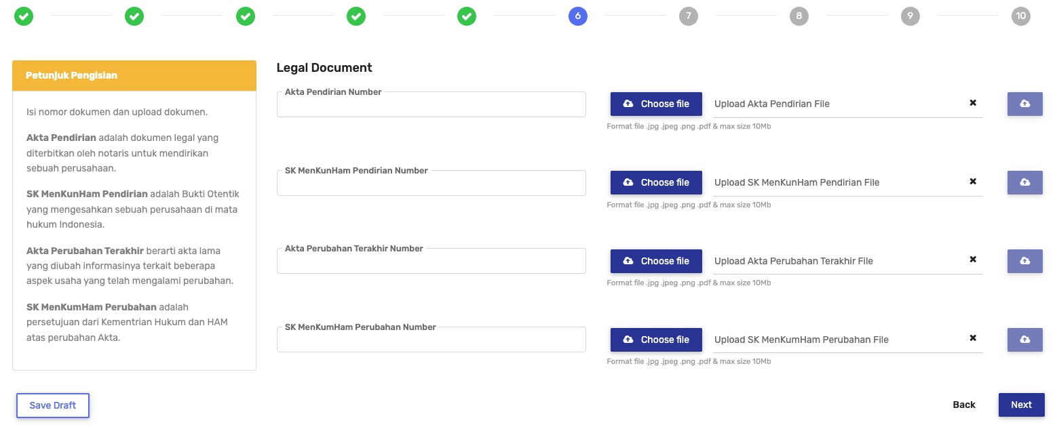Click the SK MenKumHam Perubahan Number input

click(431, 340)
